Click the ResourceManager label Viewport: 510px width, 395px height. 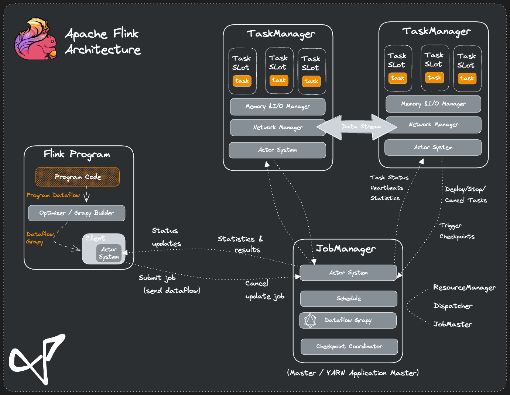point(464,288)
